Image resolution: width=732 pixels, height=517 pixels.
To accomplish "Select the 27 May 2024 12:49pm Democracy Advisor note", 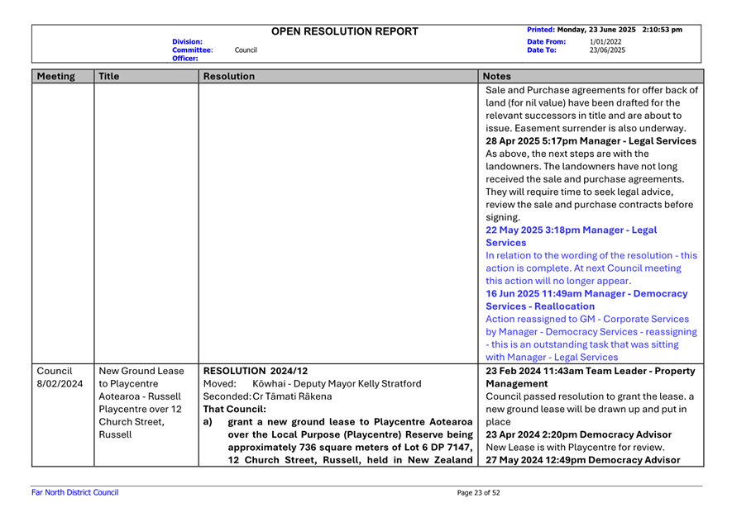I will point(582,460).
